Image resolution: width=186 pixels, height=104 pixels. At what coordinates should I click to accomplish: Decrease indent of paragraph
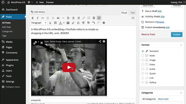83,23
